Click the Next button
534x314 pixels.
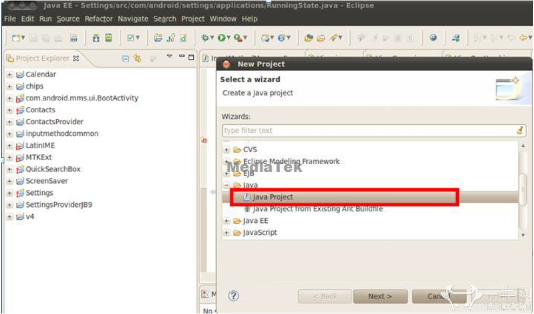380,296
